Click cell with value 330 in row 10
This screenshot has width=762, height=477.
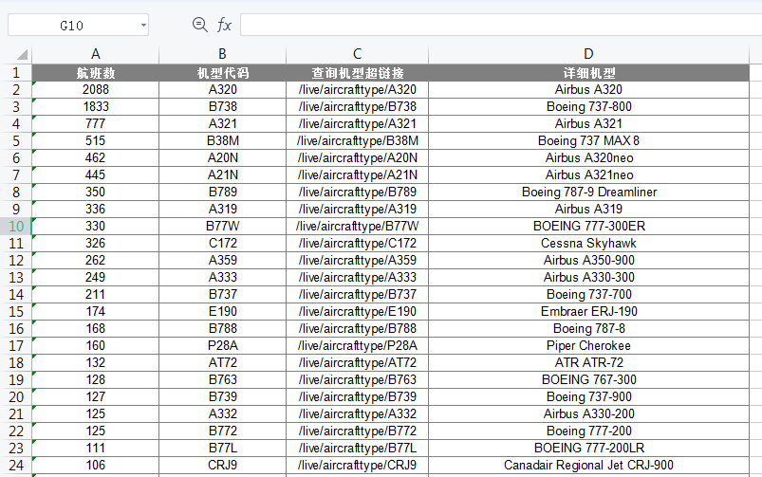[95, 227]
